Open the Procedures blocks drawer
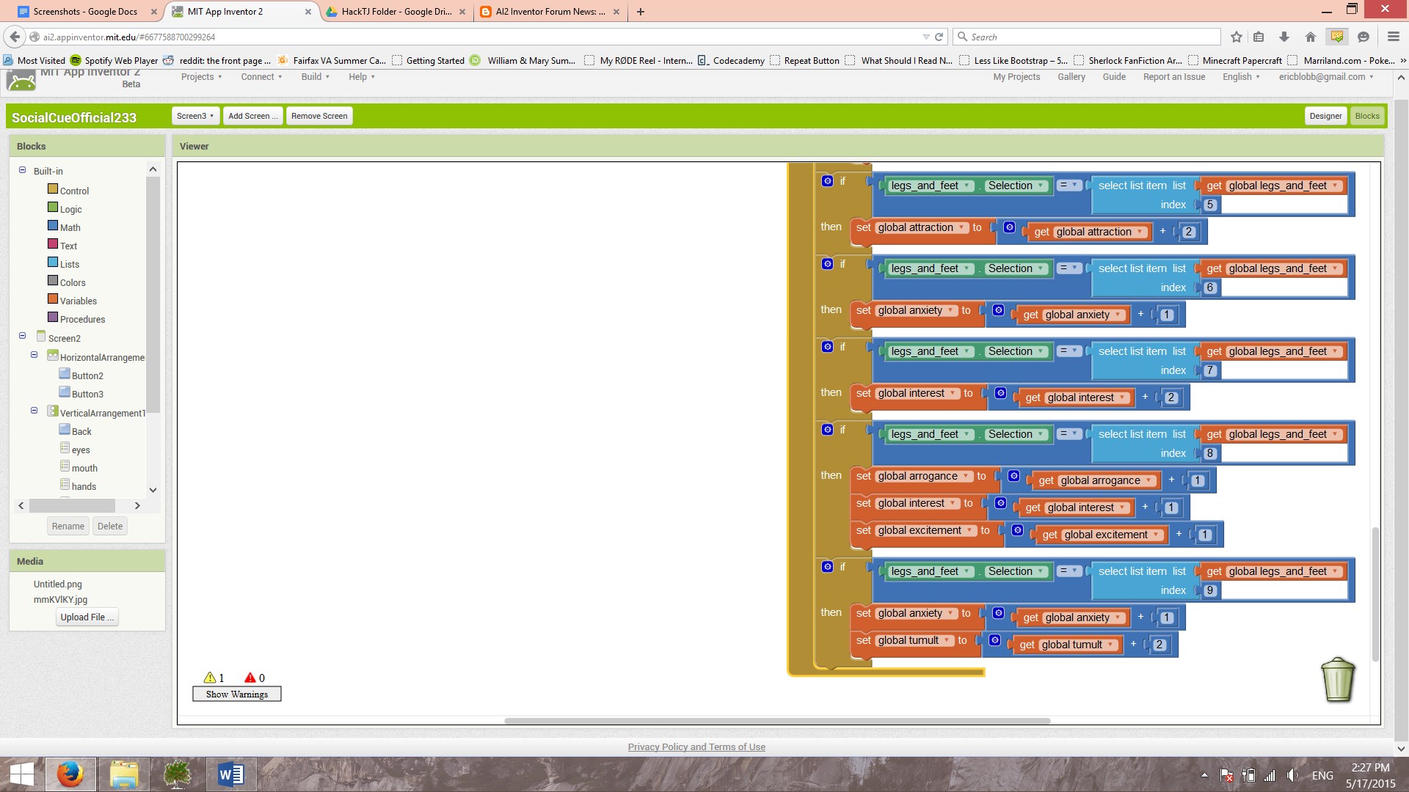This screenshot has height=792, width=1409. [x=82, y=319]
